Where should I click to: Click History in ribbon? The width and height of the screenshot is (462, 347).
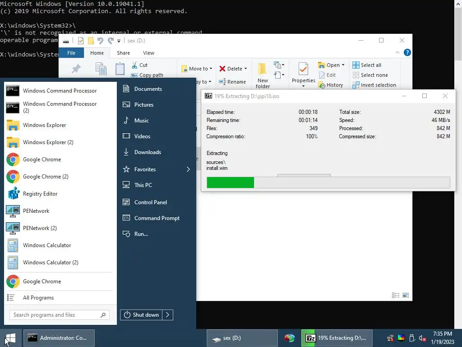coord(331,85)
